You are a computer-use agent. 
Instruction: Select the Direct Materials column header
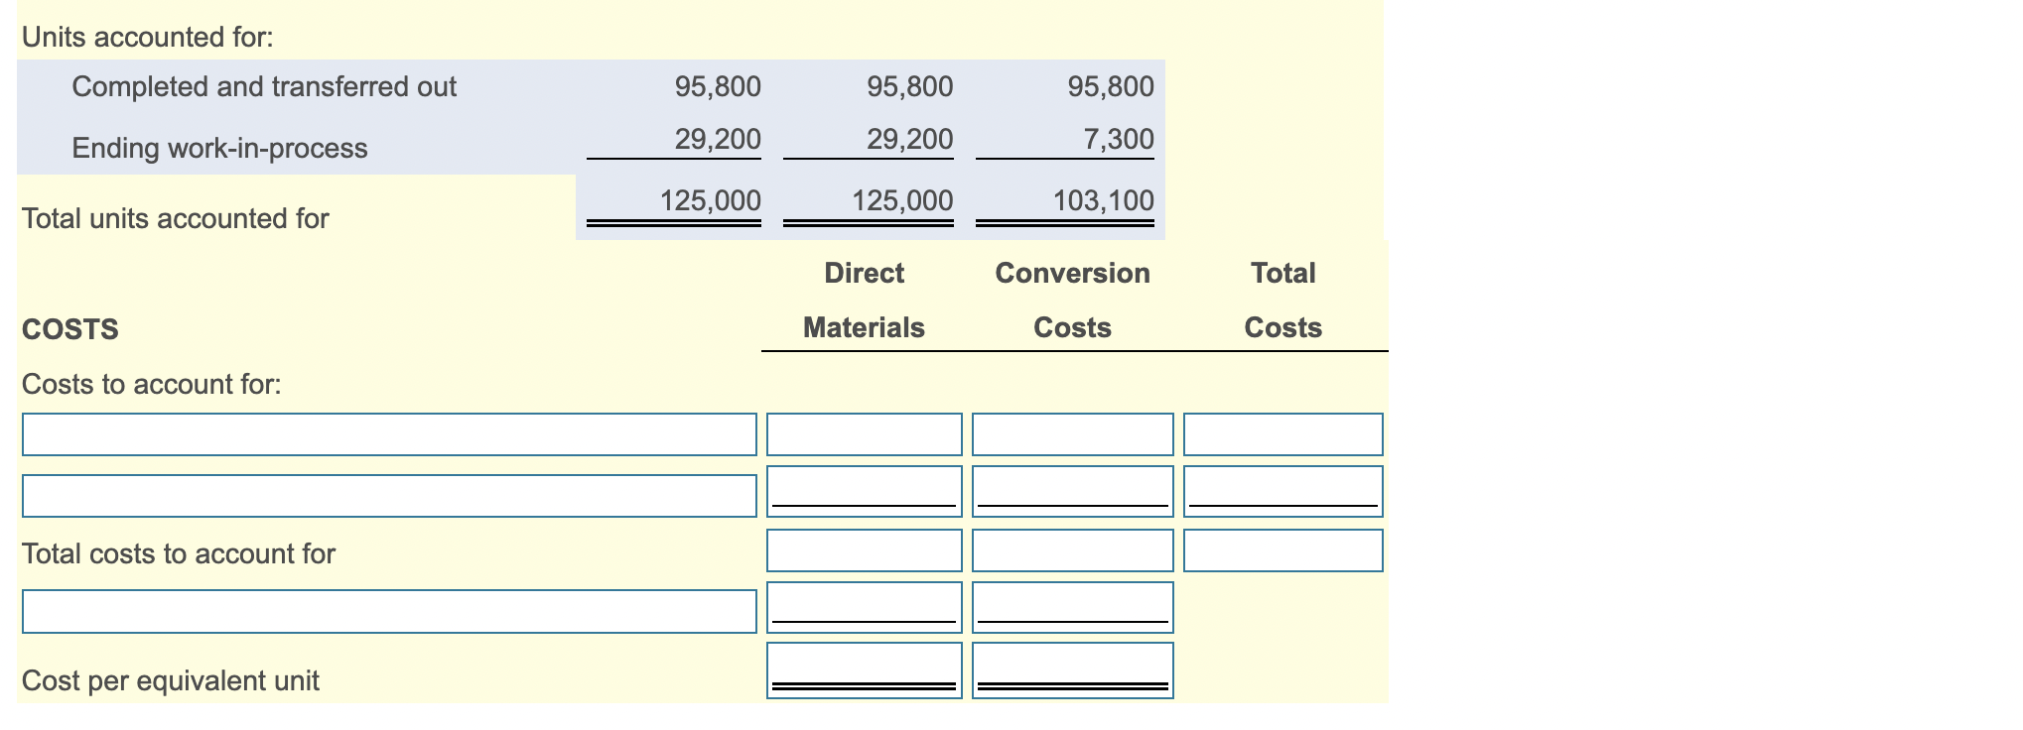[864, 300]
